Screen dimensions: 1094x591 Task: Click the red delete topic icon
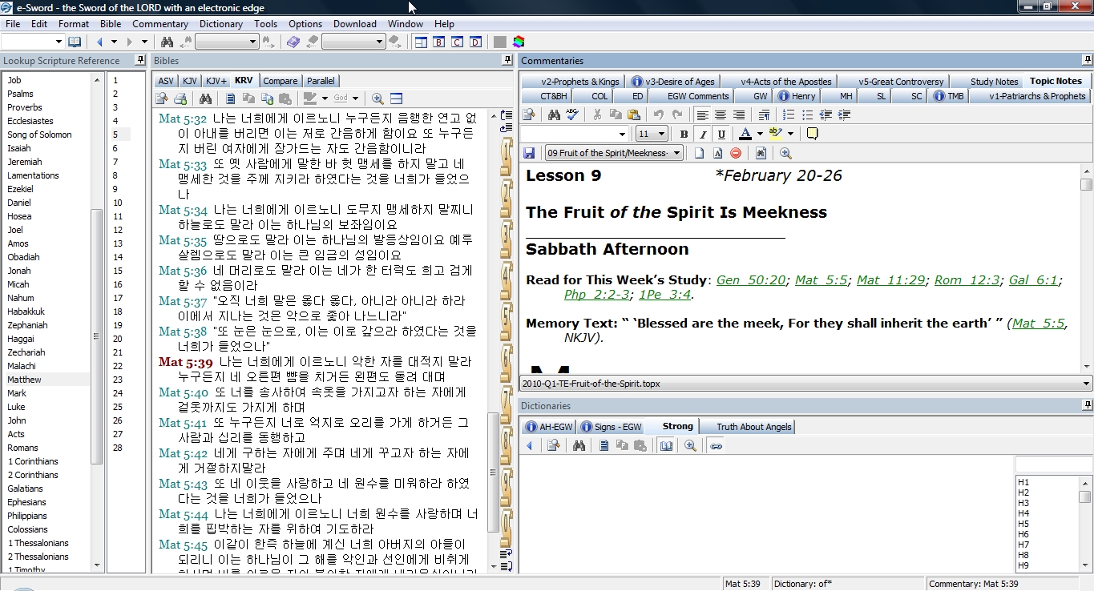click(735, 153)
